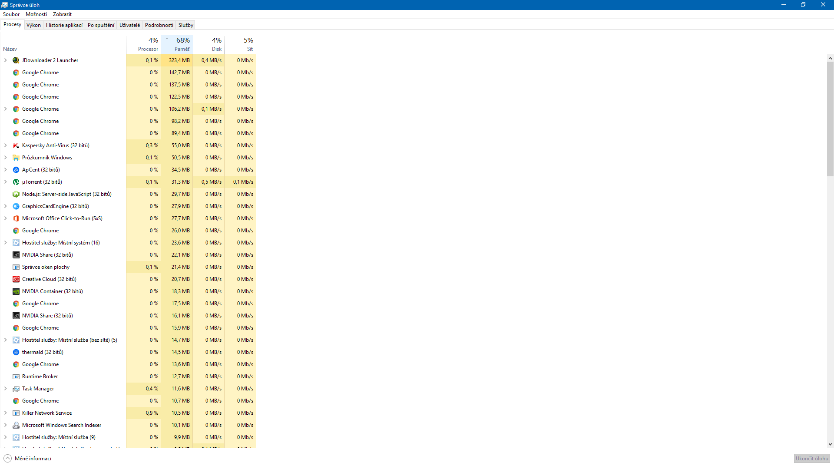Switch to the Po spuštění tab
This screenshot has height=469, width=834.
[101, 25]
